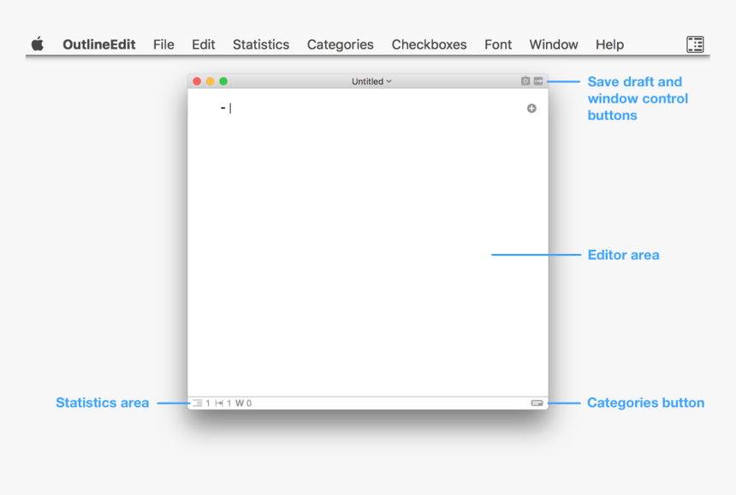Image resolution: width=736 pixels, height=495 pixels.
Task: Toggle full screen with the green window button
Action: (223, 80)
